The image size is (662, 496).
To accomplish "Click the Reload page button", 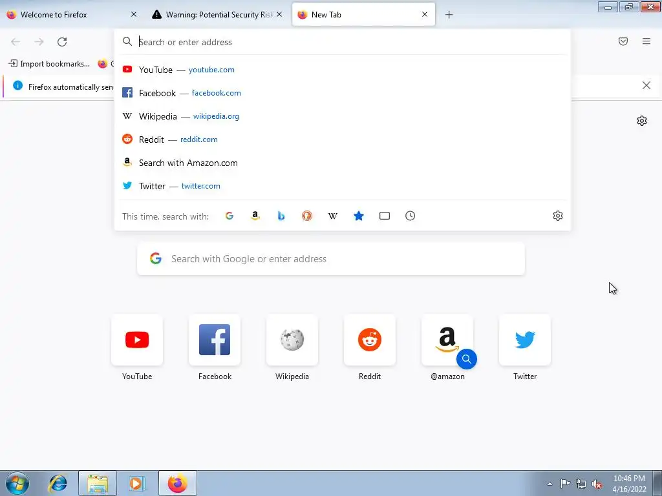I will pos(62,42).
